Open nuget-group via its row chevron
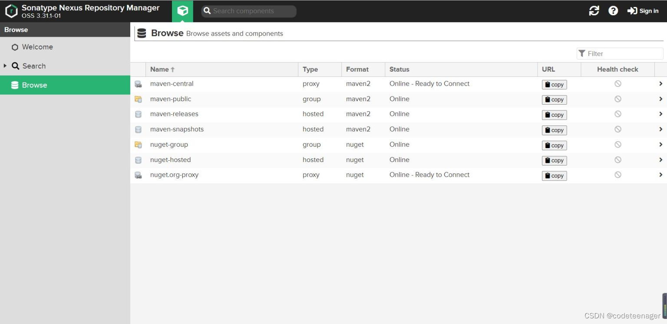 point(660,144)
